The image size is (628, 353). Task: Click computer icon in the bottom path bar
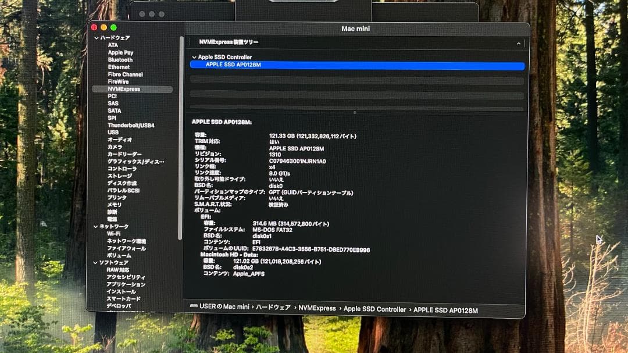coord(194,306)
